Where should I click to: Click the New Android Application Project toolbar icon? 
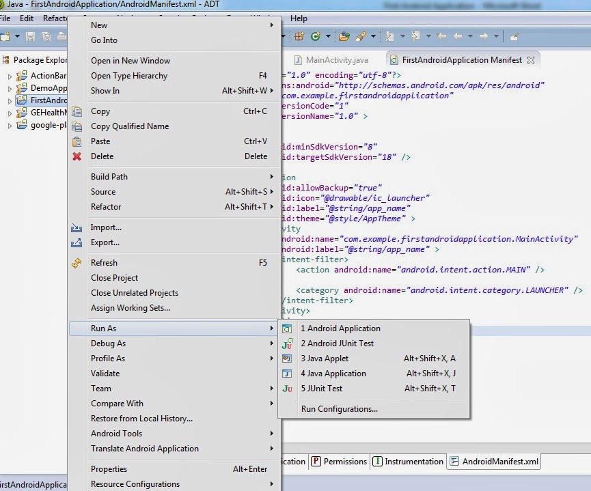click(299, 37)
